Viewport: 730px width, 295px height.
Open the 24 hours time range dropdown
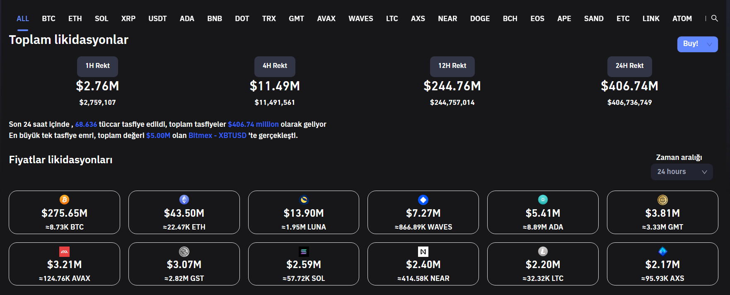(x=682, y=172)
